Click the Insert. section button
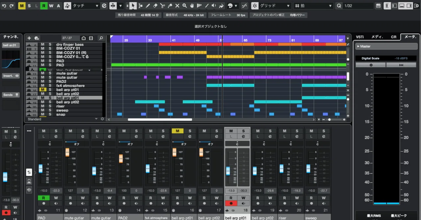Screen dimensions: 421x220 [x=11, y=76]
